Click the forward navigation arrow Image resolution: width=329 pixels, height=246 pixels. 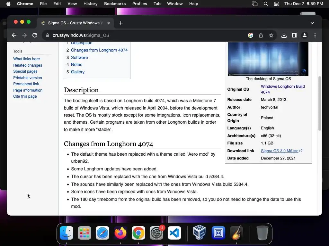coord(24,35)
